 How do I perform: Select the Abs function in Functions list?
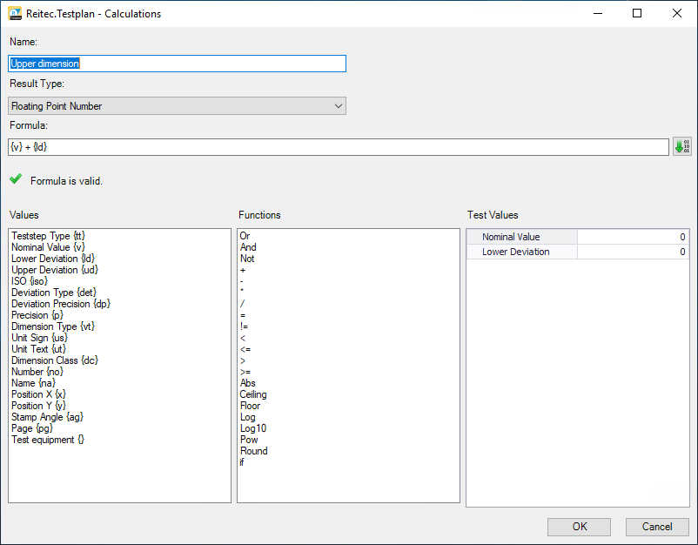click(248, 383)
